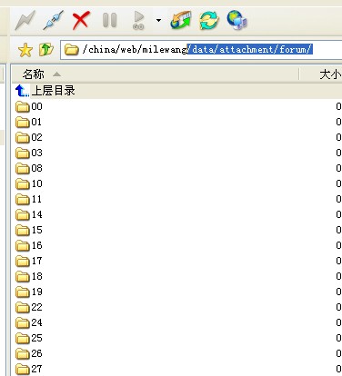
Task: Click the folder up-arrow icon
Action: (46, 50)
